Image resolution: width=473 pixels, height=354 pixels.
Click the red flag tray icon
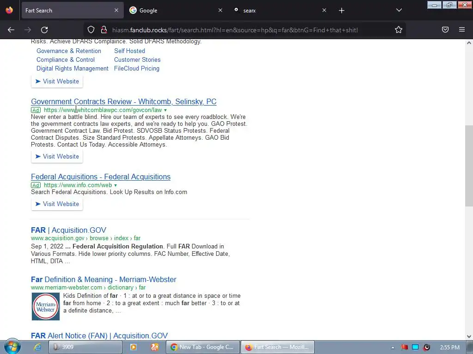404,347
